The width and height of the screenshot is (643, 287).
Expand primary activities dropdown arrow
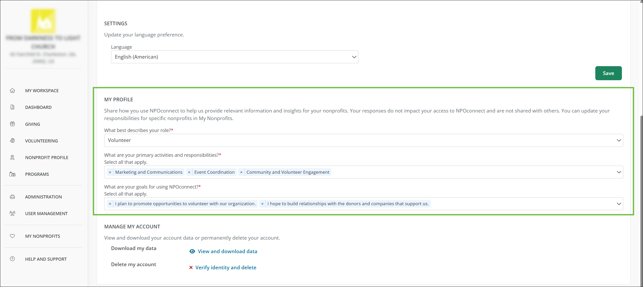pos(619,172)
